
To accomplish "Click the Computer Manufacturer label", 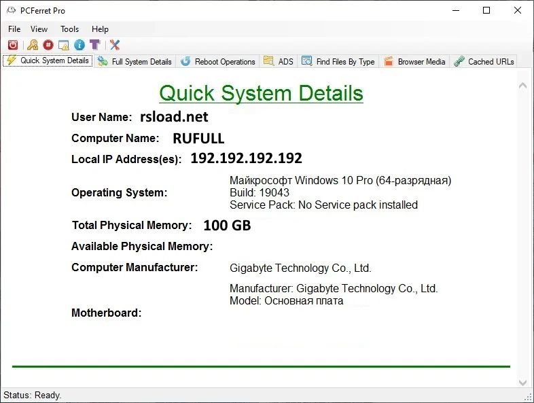I will click(x=135, y=267).
